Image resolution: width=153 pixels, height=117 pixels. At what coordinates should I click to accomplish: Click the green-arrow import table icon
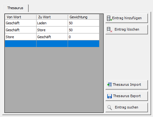tap(110, 85)
